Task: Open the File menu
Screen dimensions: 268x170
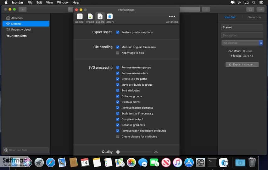Action: click(30, 3)
